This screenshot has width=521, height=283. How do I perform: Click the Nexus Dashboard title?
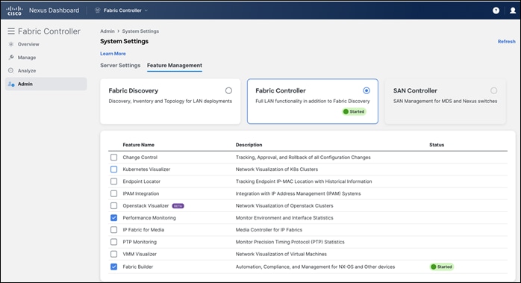54,10
